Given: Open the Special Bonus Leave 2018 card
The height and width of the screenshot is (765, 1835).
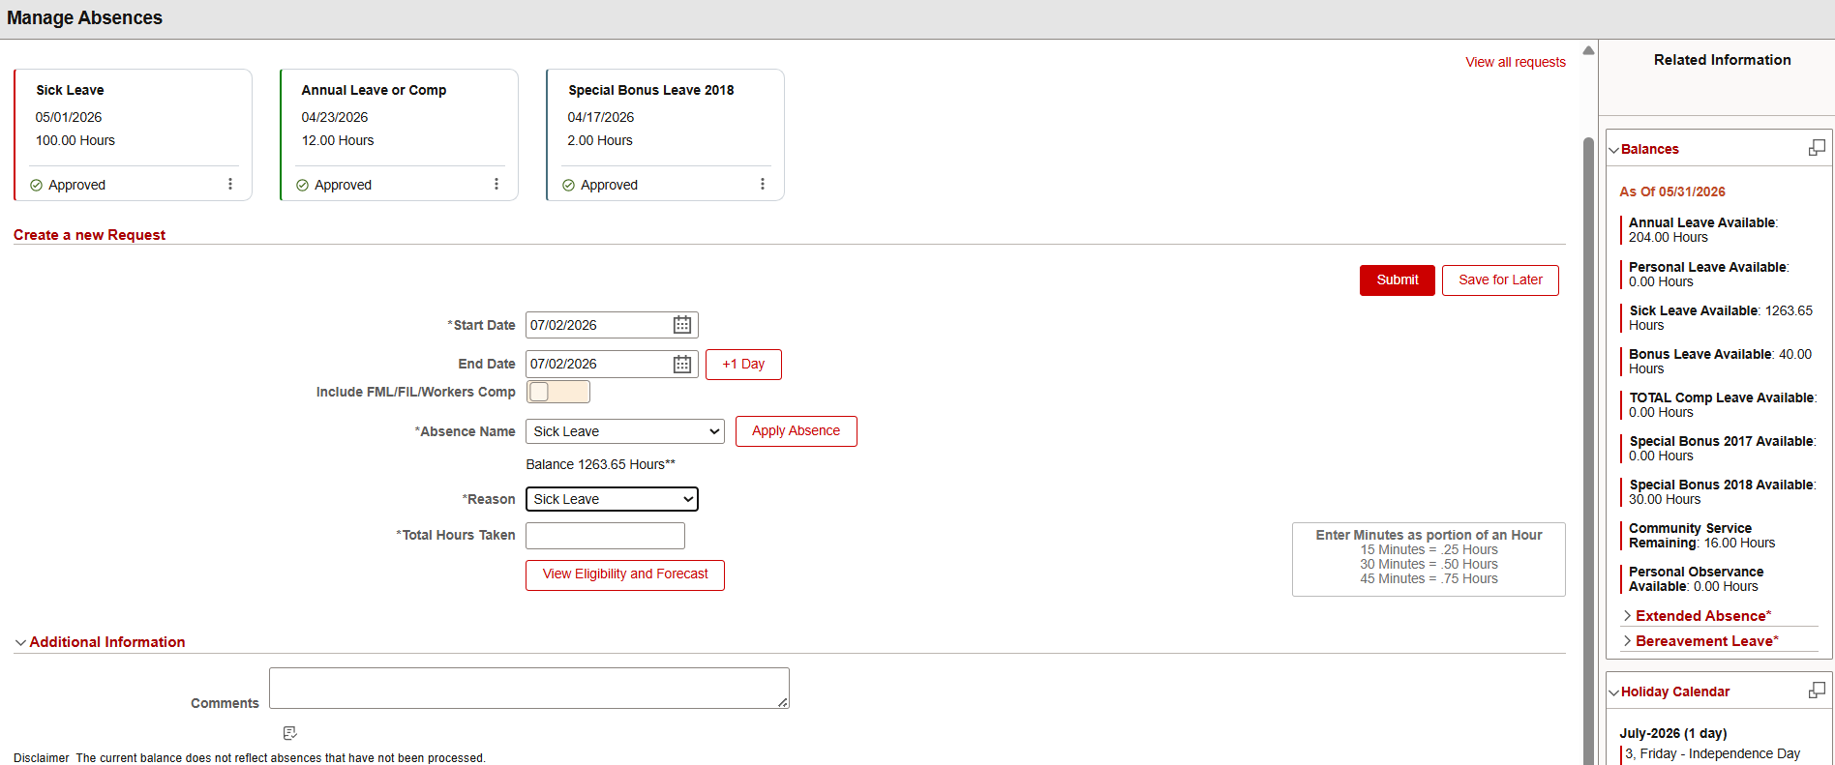Looking at the screenshot, I should coord(666,134).
